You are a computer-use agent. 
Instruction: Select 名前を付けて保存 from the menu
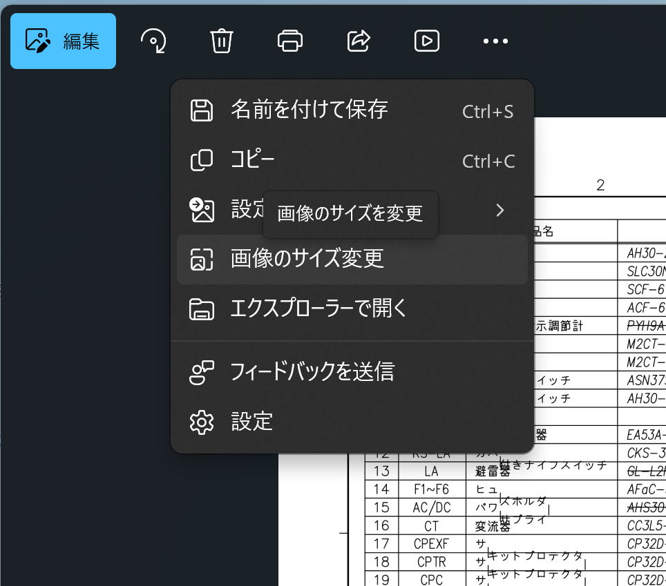point(309,110)
